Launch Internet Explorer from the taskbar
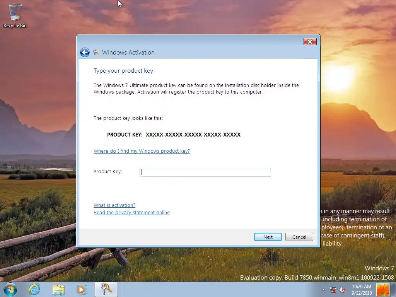 click(34, 289)
